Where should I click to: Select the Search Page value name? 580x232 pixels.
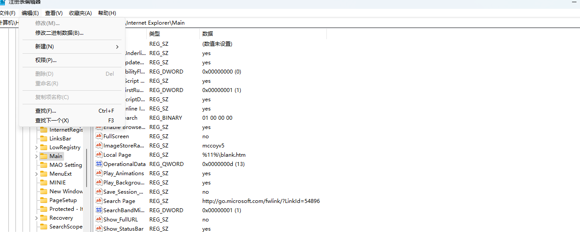[x=119, y=201]
